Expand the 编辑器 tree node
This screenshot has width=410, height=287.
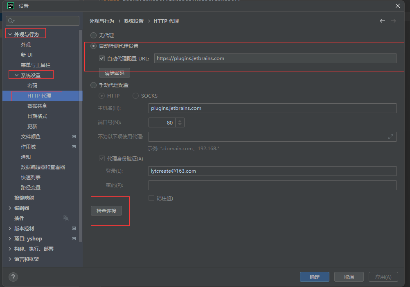pos(10,208)
